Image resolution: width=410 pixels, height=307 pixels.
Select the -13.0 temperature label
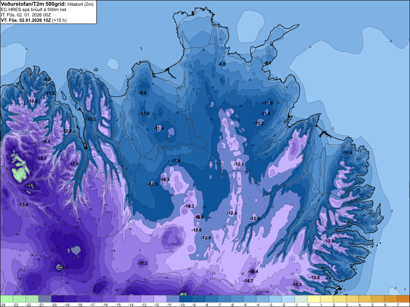[206, 238]
